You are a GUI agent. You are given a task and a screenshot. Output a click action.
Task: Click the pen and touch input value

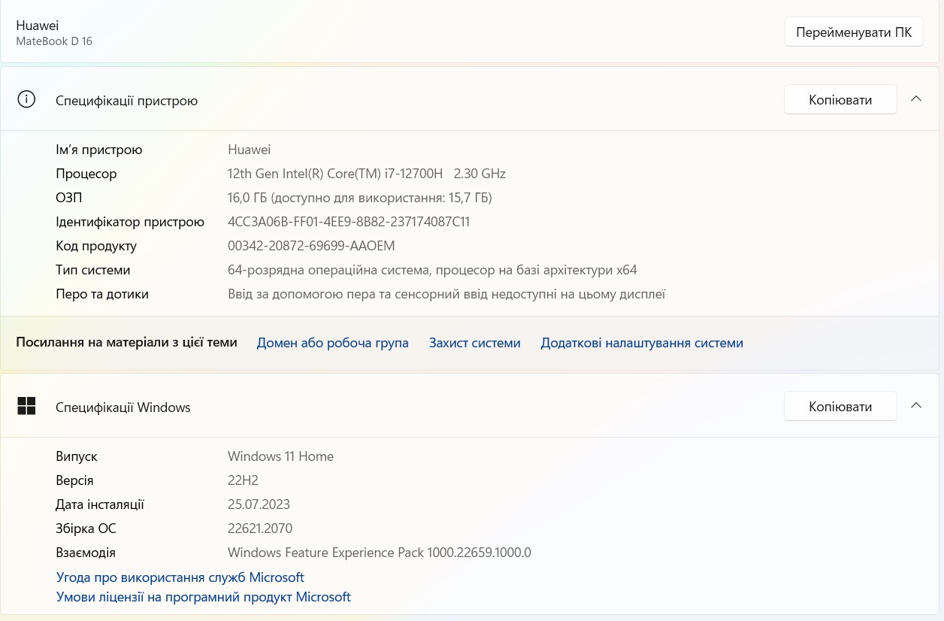coord(446,294)
